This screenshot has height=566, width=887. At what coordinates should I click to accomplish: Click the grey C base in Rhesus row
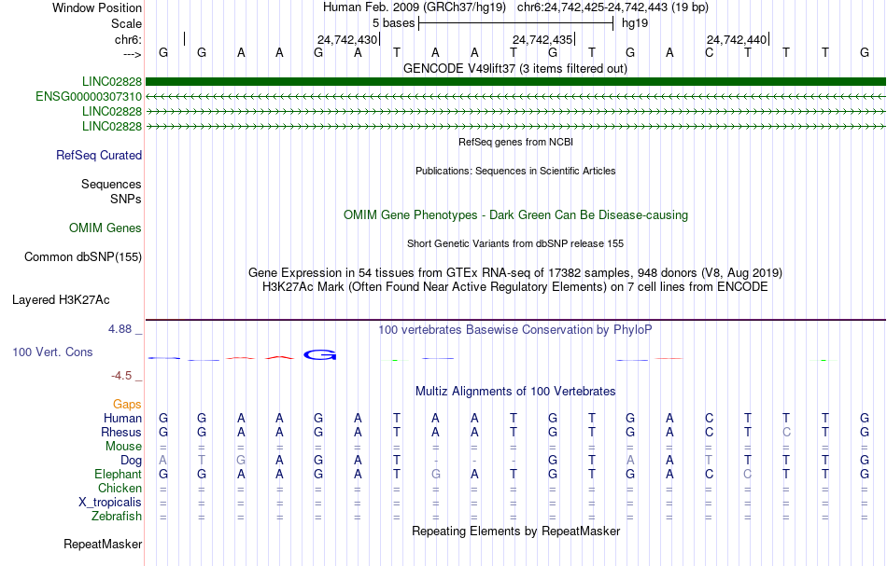(x=786, y=432)
